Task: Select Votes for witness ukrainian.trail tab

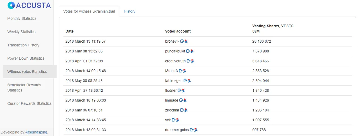Action: coord(89,11)
